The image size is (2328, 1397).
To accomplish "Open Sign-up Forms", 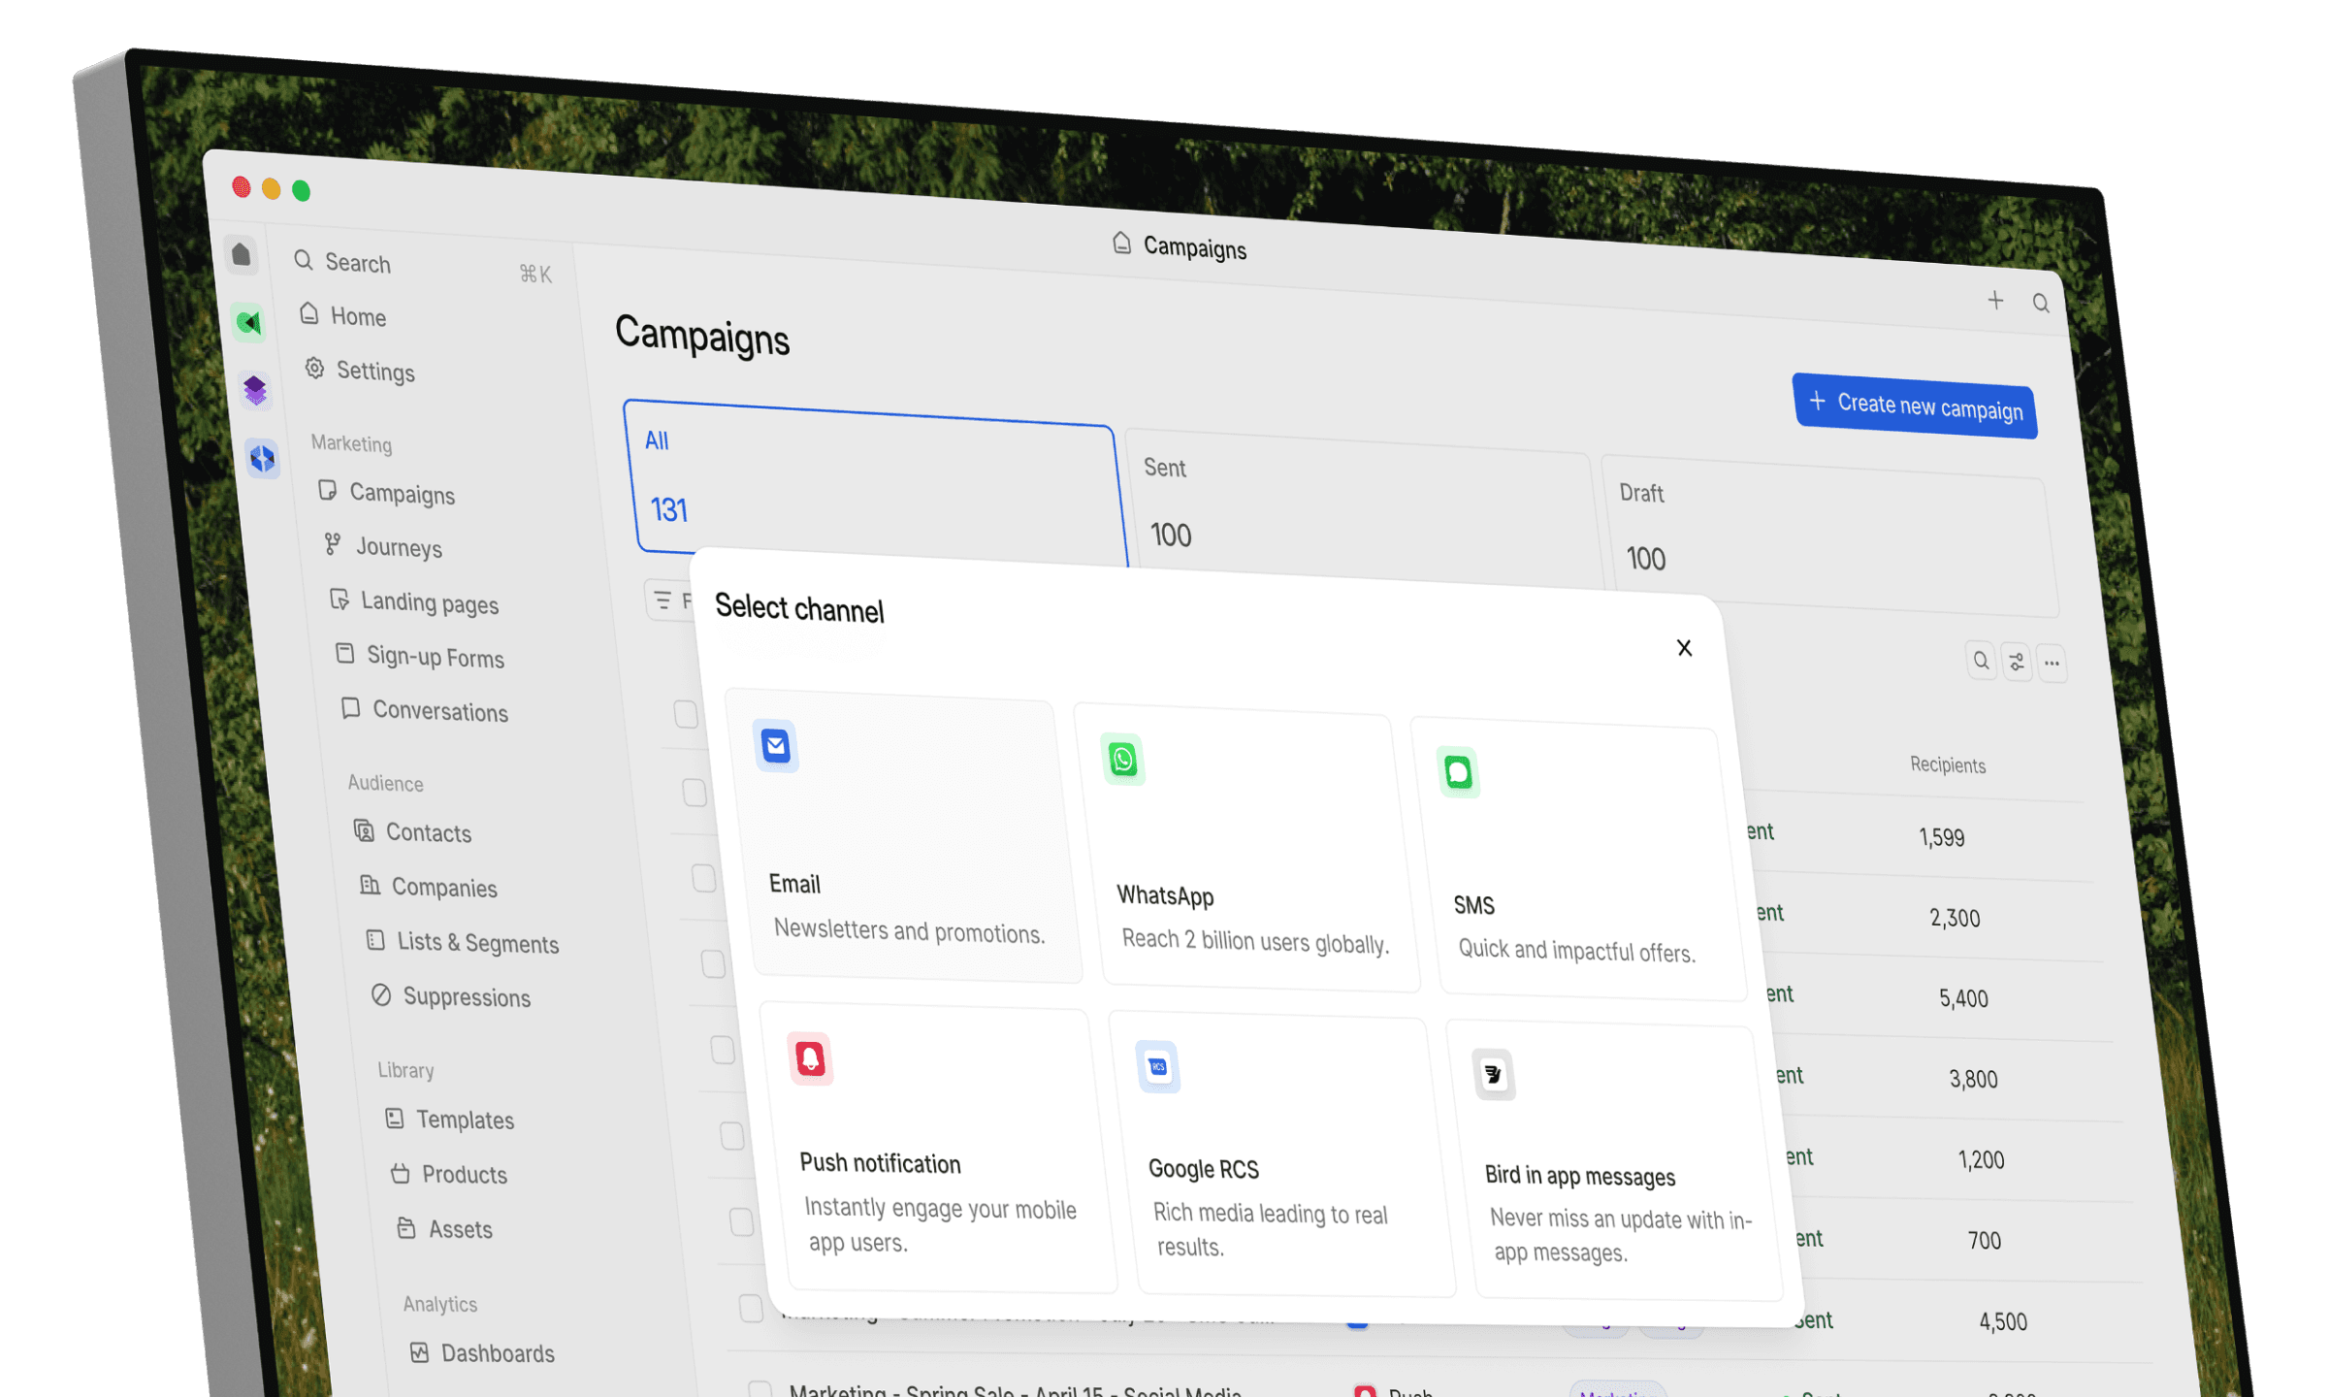I will (421, 656).
